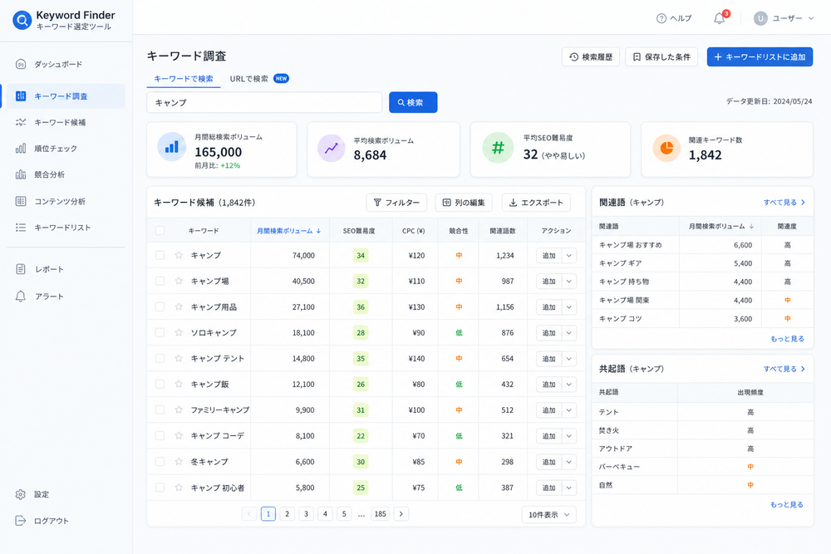Image resolution: width=831 pixels, height=554 pixels.
Task: Click the ダッシュボード sidebar icon
Action: tap(21, 65)
